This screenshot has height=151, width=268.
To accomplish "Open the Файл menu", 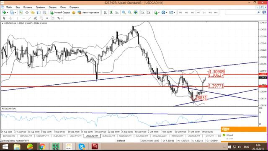I will pyautogui.click(x=9, y=7).
